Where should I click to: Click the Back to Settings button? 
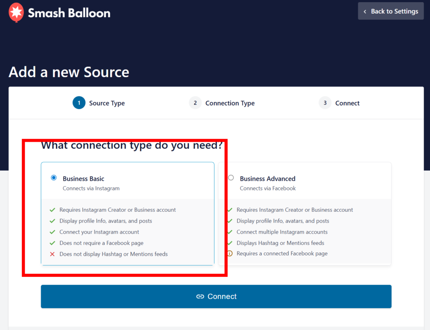tap(391, 11)
